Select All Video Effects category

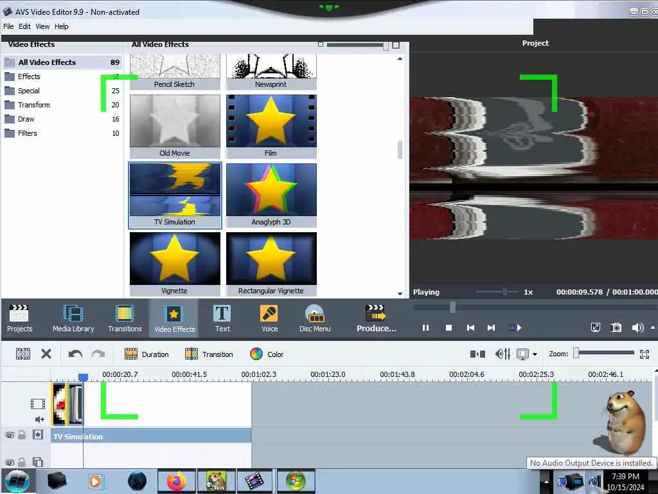pyautogui.click(x=62, y=62)
